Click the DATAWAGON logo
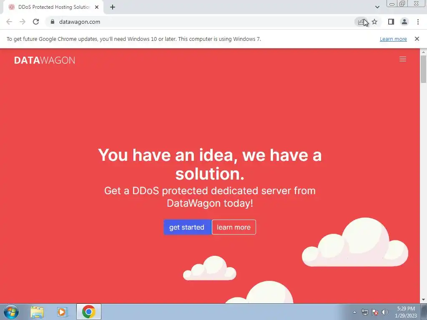Viewport: 427px width, 320px height. (x=45, y=60)
